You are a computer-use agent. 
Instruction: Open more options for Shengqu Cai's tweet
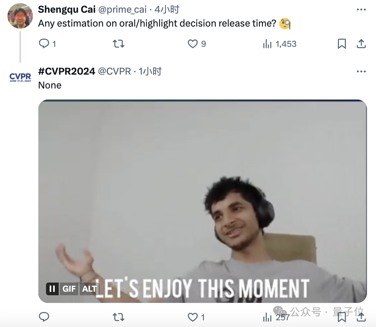click(361, 10)
